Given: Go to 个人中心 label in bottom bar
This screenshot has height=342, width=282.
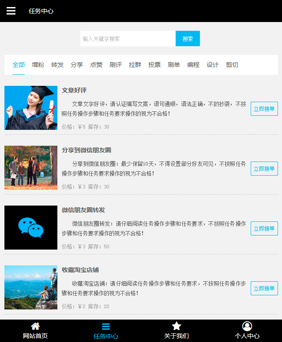Looking at the screenshot, I should click(x=247, y=336).
